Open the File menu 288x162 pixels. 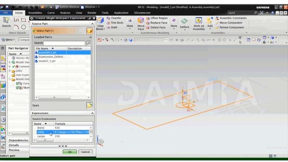click(x=6, y=13)
